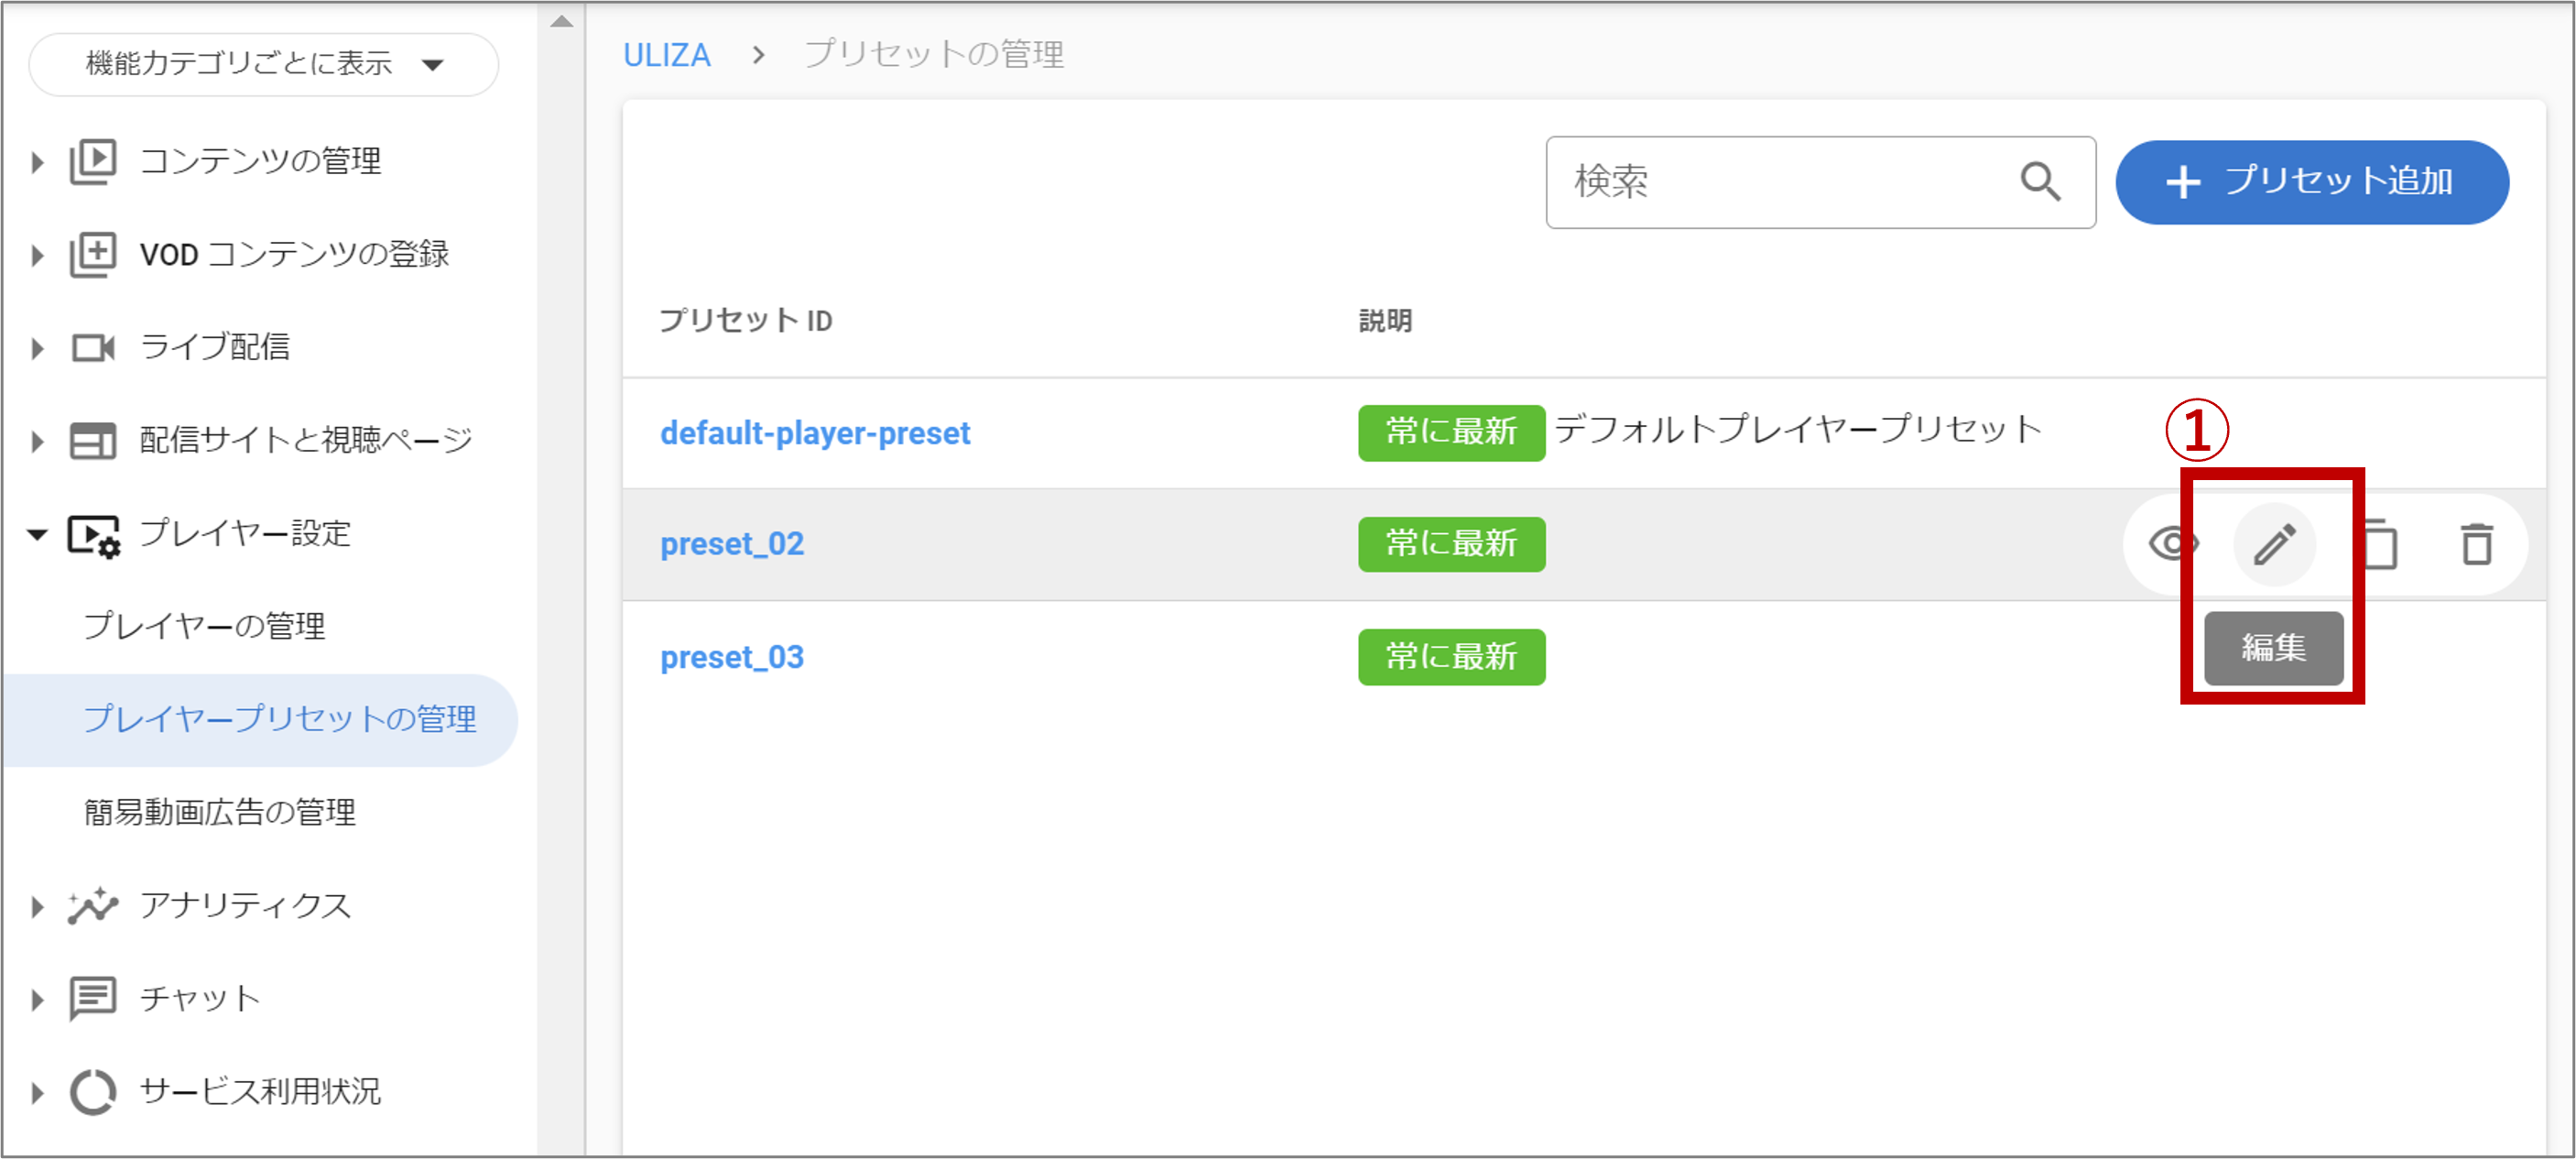Expand the 配信サイトと視聴ページ arrow
This screenshot has height=1159, width=2576.
(x=37, y=441)
